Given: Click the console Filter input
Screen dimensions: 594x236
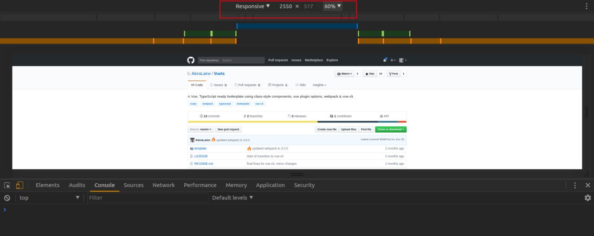Looking at the screenshot, I should click(x=148, y=198).
